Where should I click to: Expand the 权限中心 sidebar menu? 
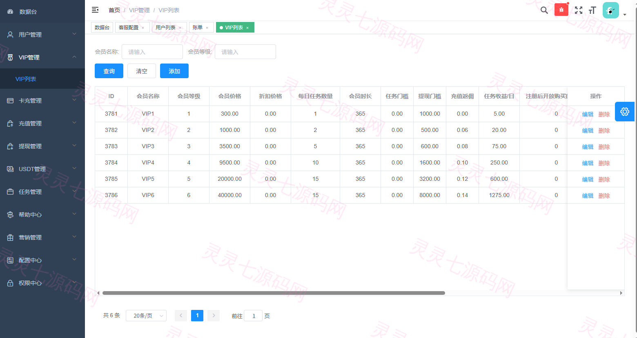tap(42, 283)
